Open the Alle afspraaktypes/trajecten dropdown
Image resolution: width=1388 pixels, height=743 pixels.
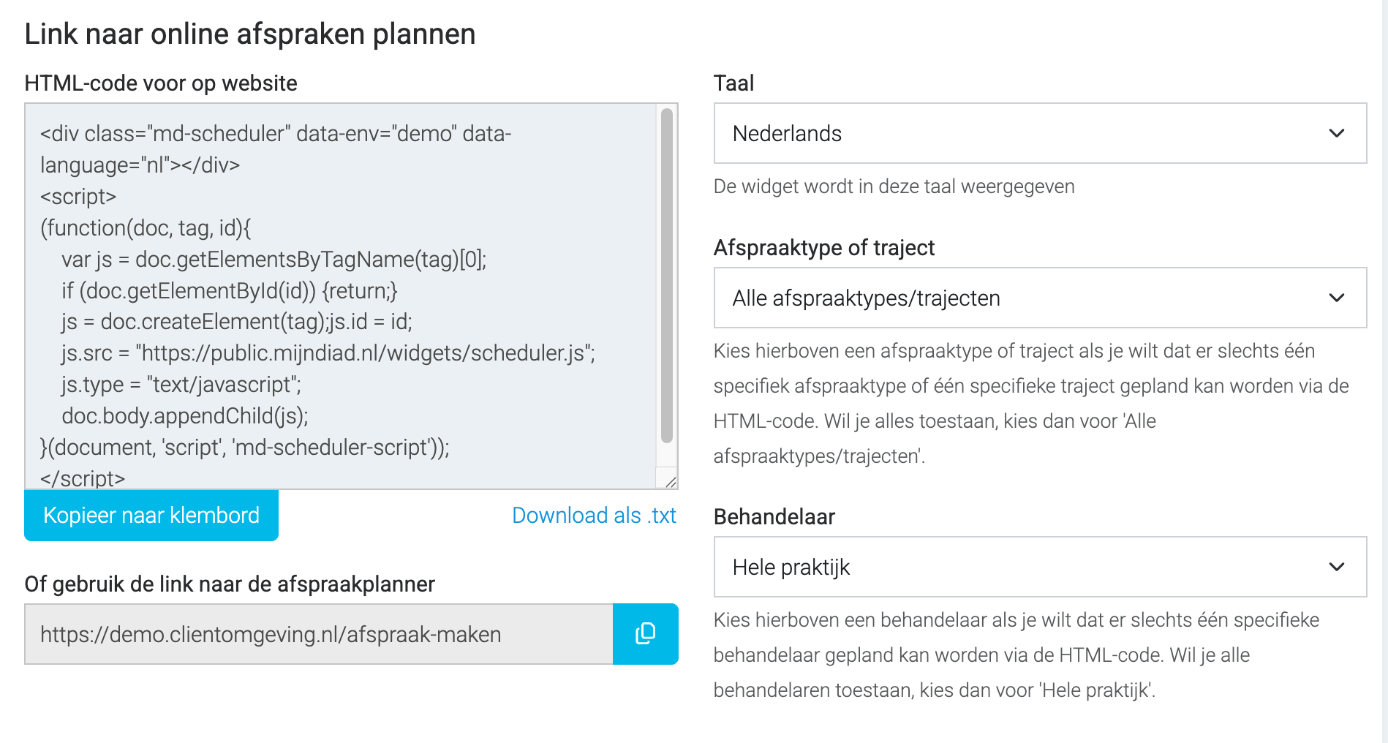point(1040,298)
